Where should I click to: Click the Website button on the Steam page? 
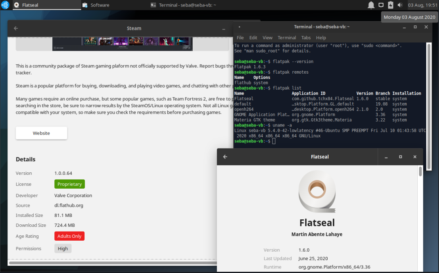[x=41, y=133]
